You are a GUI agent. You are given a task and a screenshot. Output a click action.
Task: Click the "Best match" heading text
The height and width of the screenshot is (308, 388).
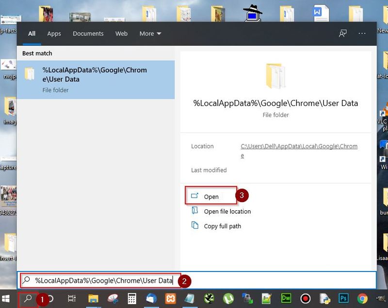point(37,53)
